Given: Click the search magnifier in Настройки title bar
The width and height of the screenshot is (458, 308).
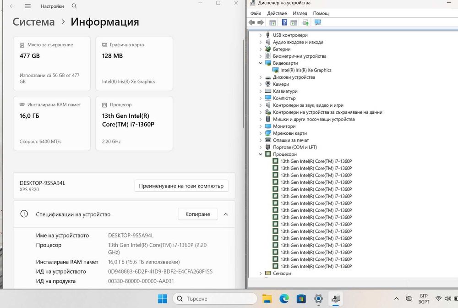Looking at the screenshot, I should (74, 6).
